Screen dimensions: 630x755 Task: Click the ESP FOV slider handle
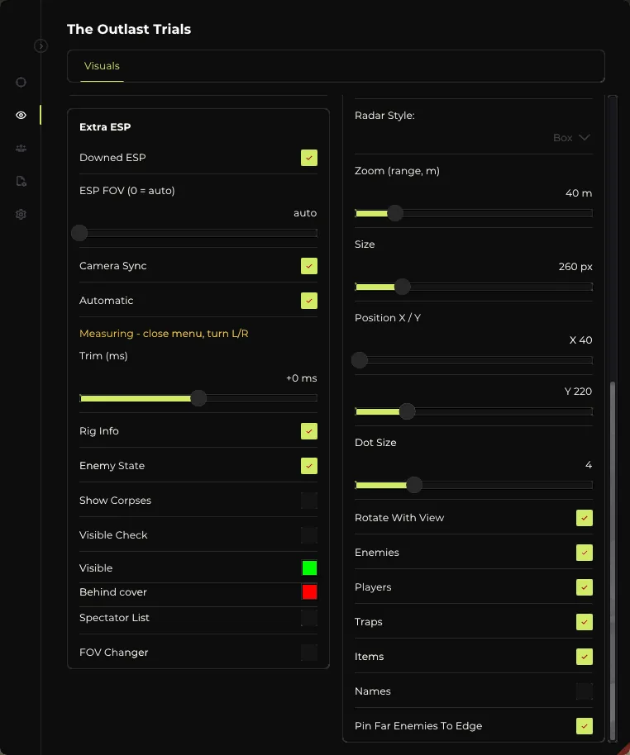(79, 233)
